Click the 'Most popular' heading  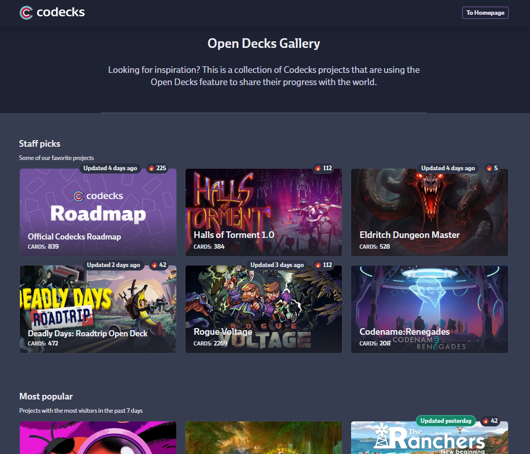pos(46,396)
